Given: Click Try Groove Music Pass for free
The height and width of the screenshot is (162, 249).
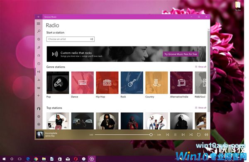Looking at the screenshot, I should [x=181, y=54].
